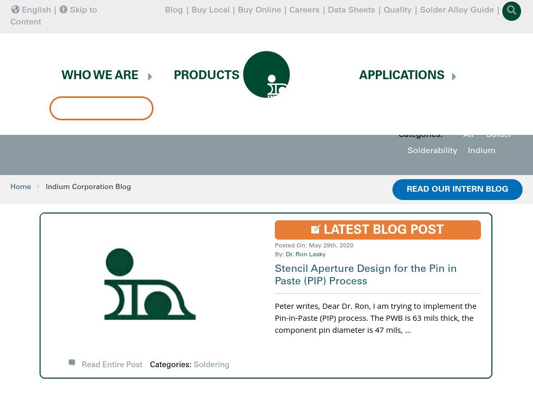Screen dimensions: 533x400
Task: Click the pencil edit icon in Latest Blog Post
Action: 315,229
